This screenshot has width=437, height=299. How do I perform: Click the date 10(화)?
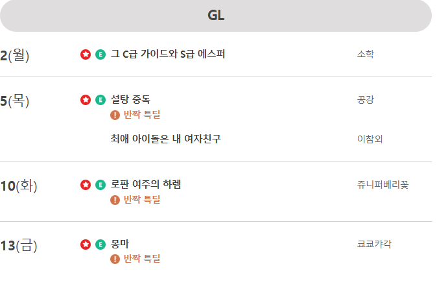coord(19,186)
